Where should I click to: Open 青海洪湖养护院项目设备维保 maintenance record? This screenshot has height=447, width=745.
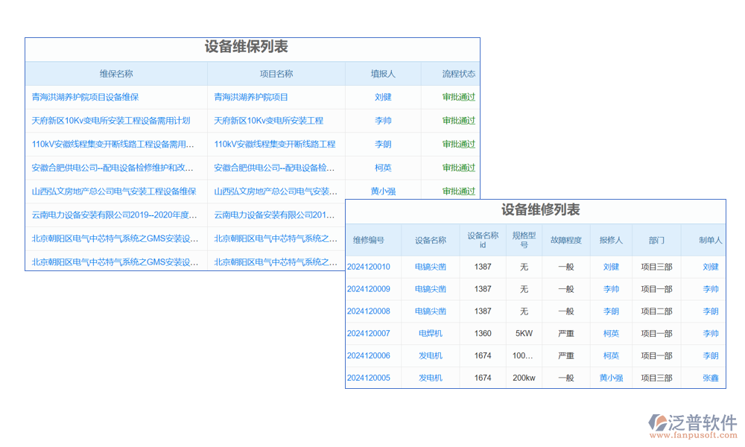[x=85, y=97]
